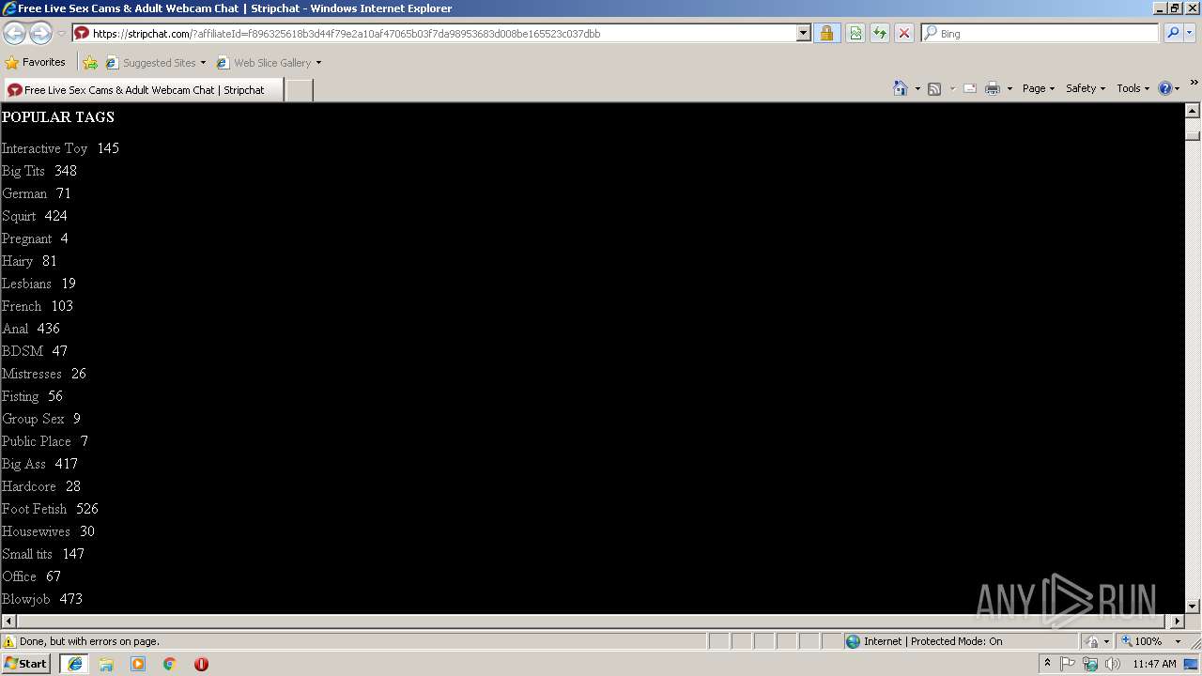Toggle the Compatibility View icon
The height and width of the screenshot is (676, 1202).
(x=855, y=33)
